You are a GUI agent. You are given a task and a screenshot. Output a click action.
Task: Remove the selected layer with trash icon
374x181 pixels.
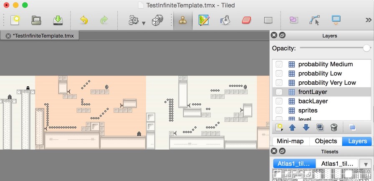coord(334,128)
